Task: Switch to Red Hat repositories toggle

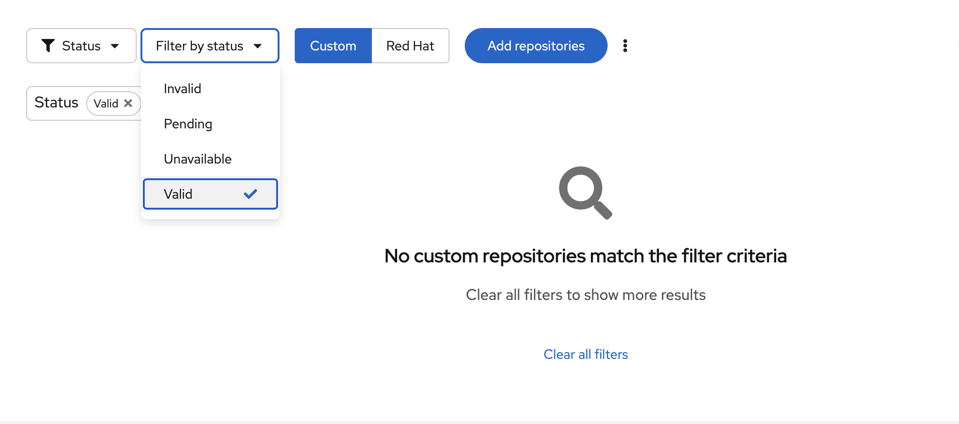Action: [410, 46]
